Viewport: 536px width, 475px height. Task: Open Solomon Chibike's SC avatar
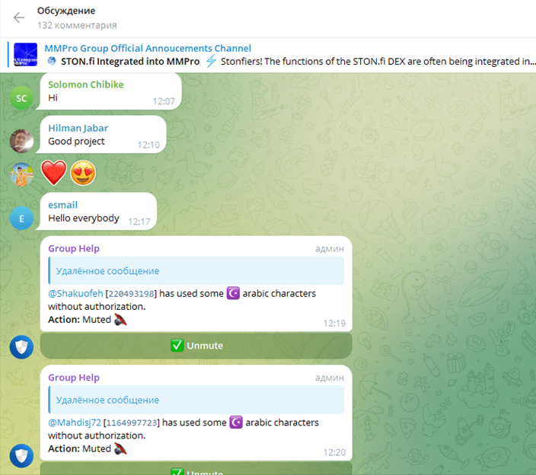click(21, 98)
